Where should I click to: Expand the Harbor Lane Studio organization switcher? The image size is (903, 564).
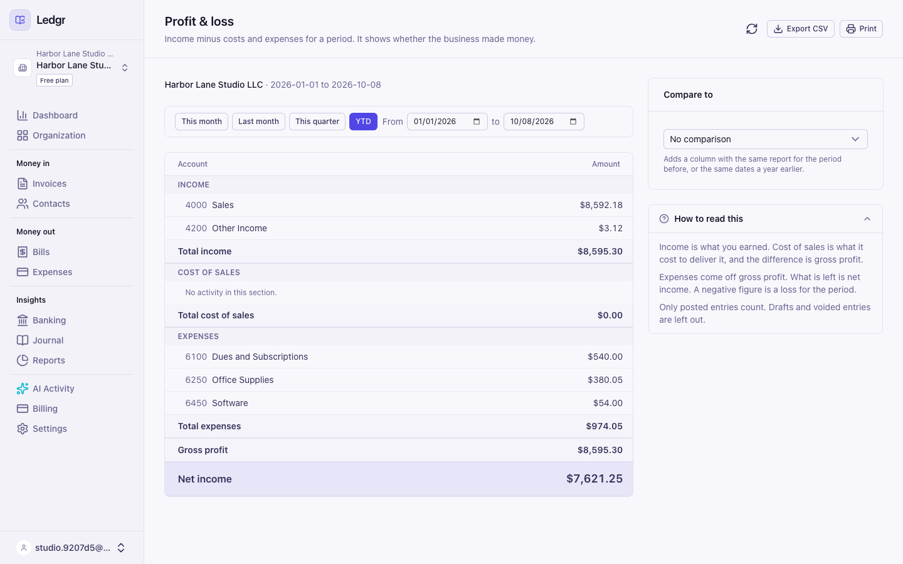coord(125,68)
